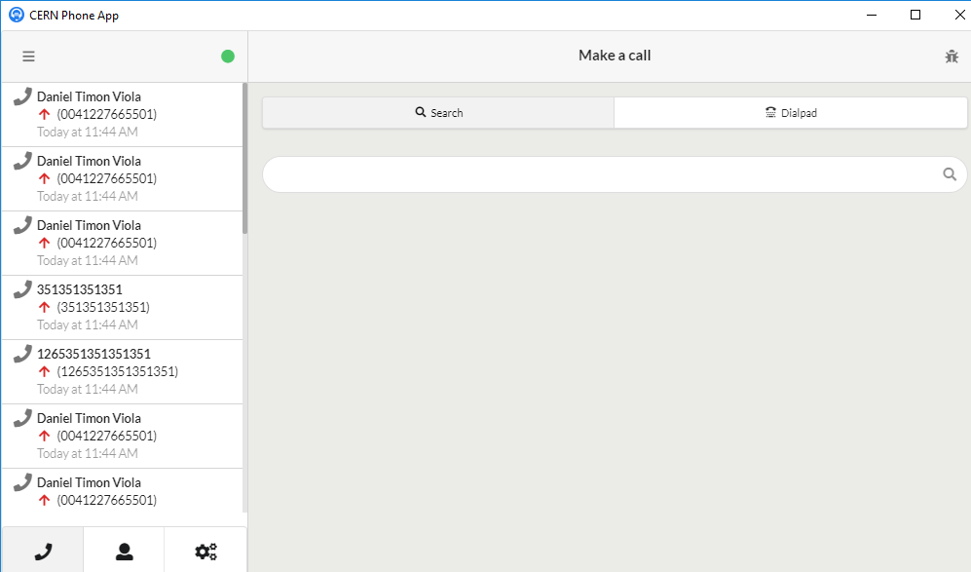Click the green online status indicator
The image size is (971, 572).
click(228, 57)
